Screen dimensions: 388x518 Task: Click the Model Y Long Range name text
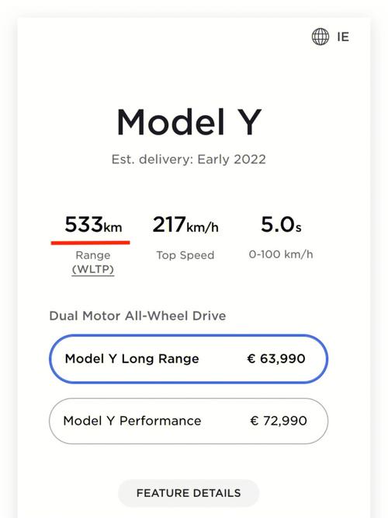click(x=132, y=359)
